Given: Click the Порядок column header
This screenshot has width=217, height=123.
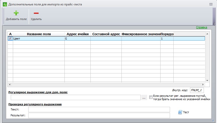Looking at the screenshot, I should point(167,34).
